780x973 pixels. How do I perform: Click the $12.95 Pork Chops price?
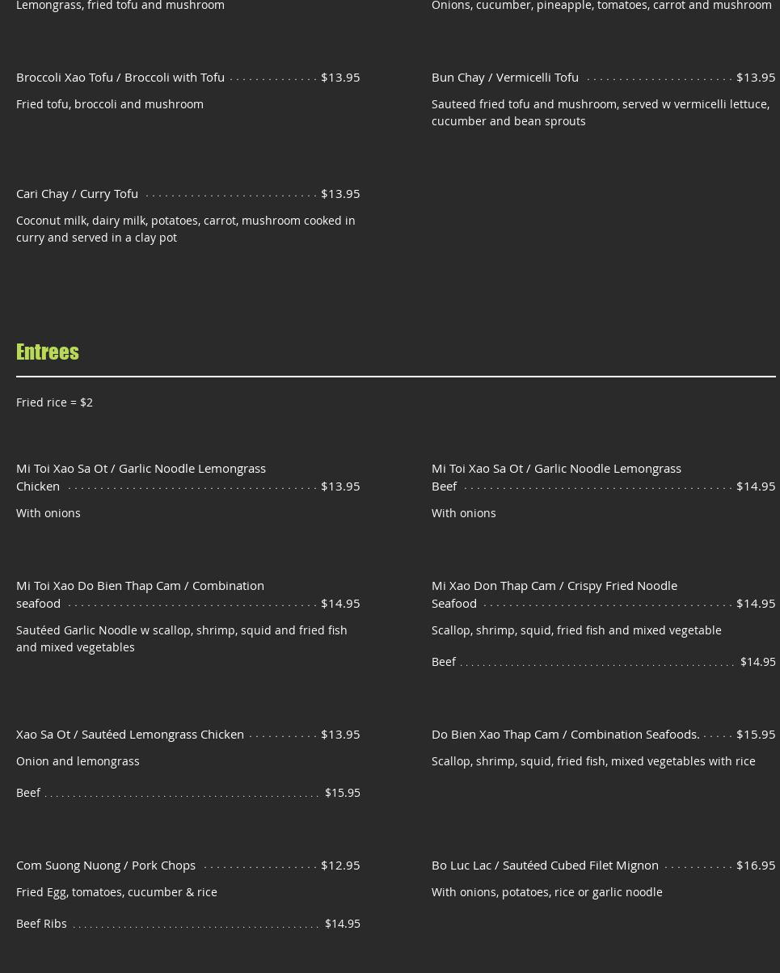[340, 865]
